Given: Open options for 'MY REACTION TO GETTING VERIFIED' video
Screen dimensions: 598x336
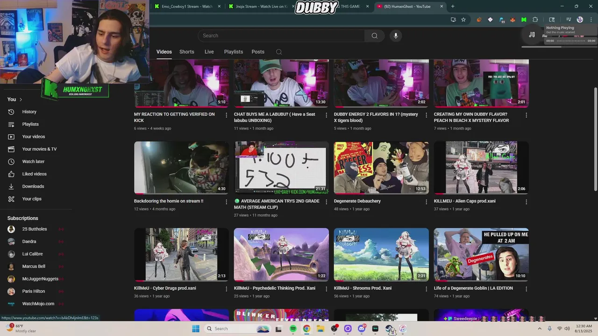Looking at the screenshot, I should (x=227, y=115).
